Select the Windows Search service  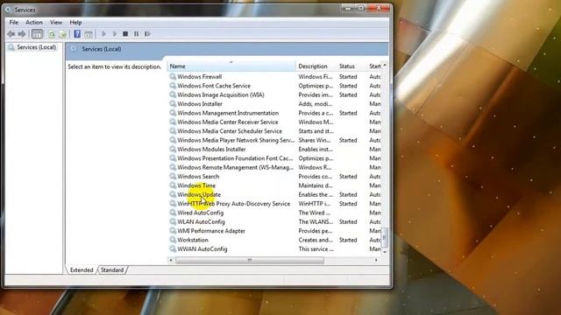coord(198,177)
